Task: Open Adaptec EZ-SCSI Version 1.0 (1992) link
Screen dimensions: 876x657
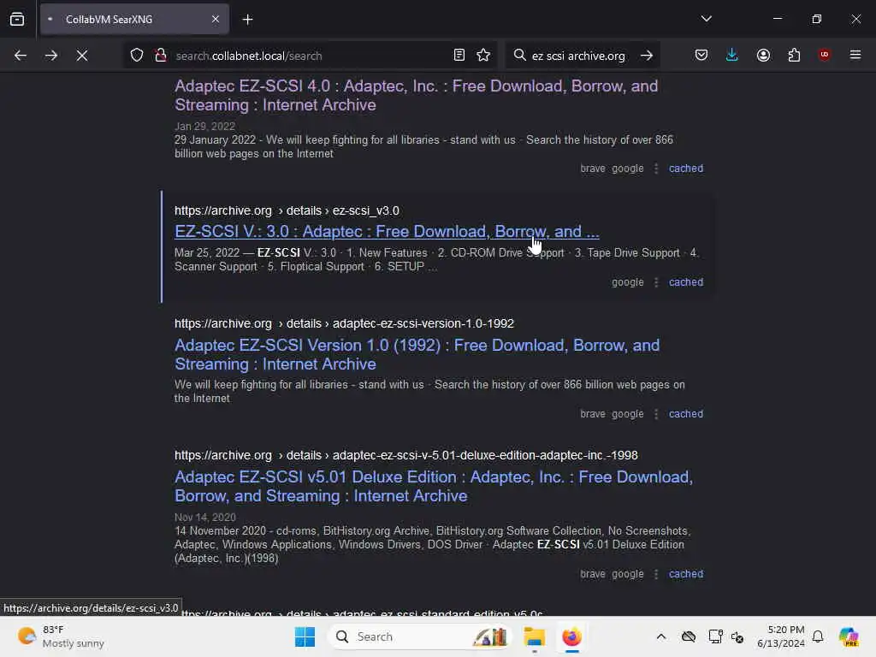Action: click(417, 355)
